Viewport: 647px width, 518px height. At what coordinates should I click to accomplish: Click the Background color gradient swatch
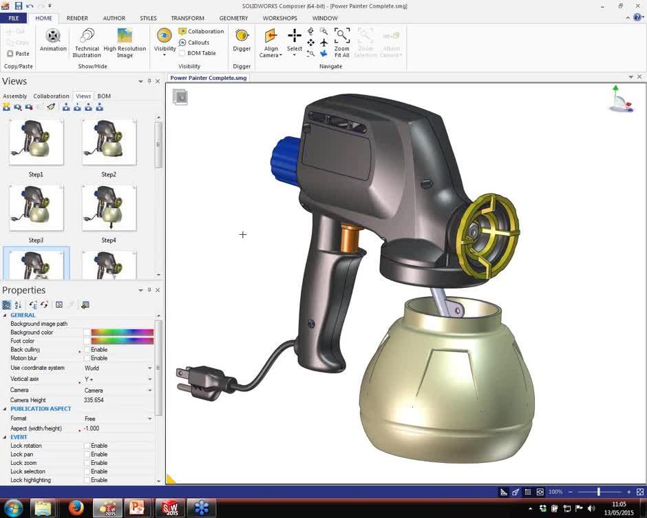tap(122, 333)
